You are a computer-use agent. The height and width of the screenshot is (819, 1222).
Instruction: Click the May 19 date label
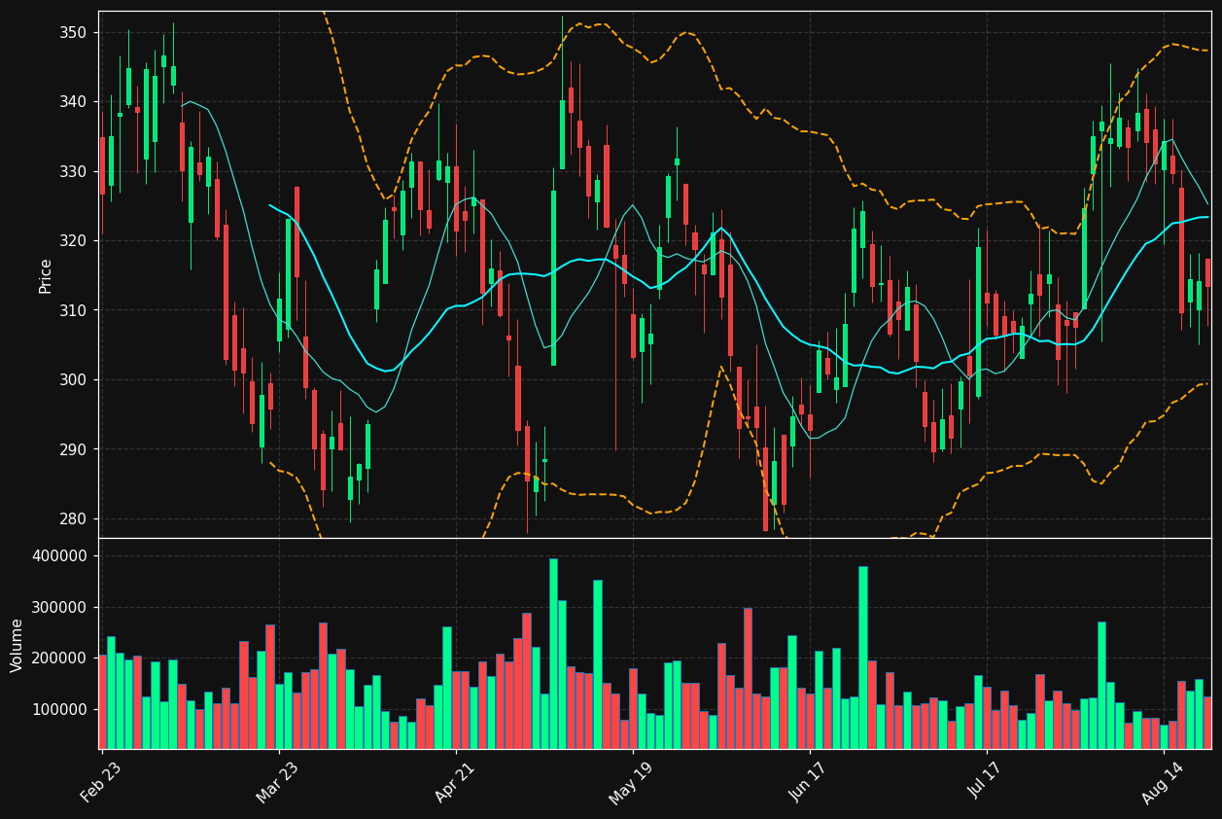coord(632,781)
